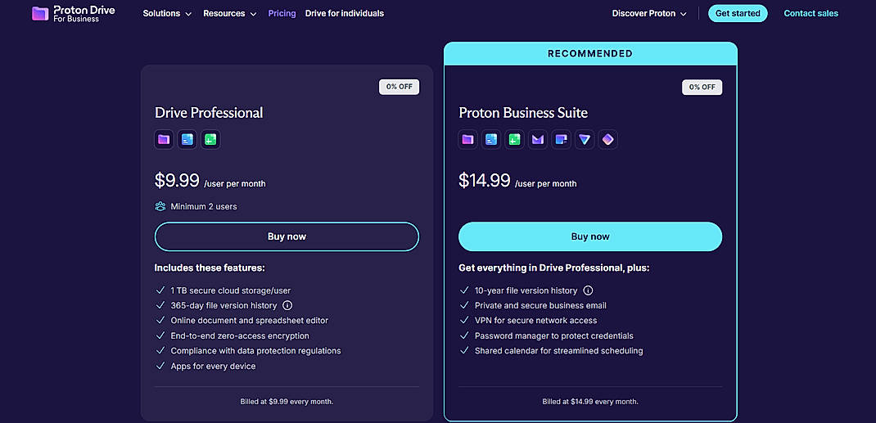This screenshot has width=876, height=423.
Task: Click Proton VPN icon in Business Suite
Action: coord(585,140)
